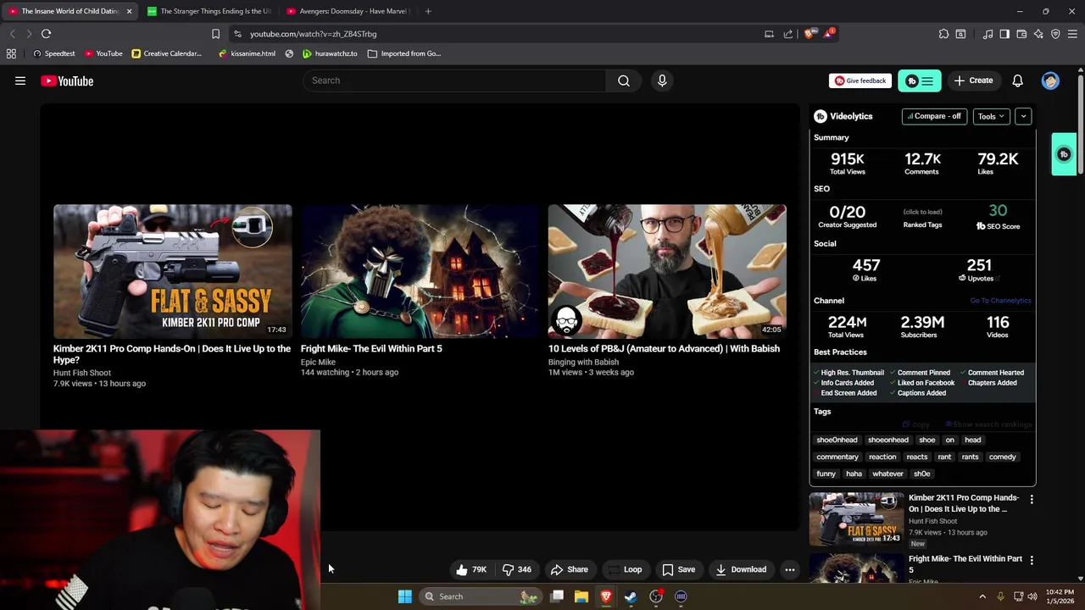Open the Imported from Go... bookmarks folder
This screenshot has width=1085, height=610.
403,53
